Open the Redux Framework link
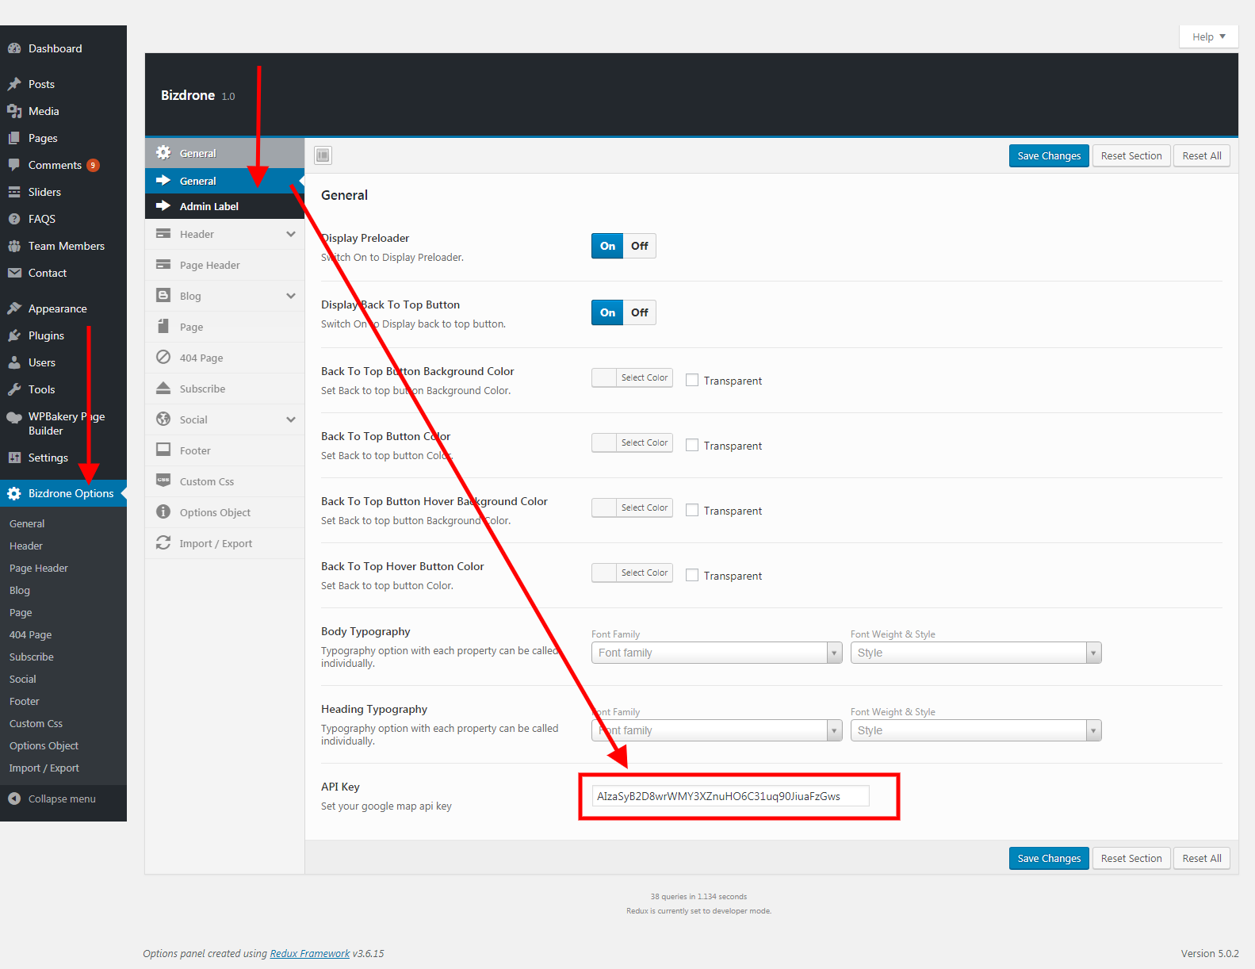This screenshot has width=1255, height=969. (310, 954)
